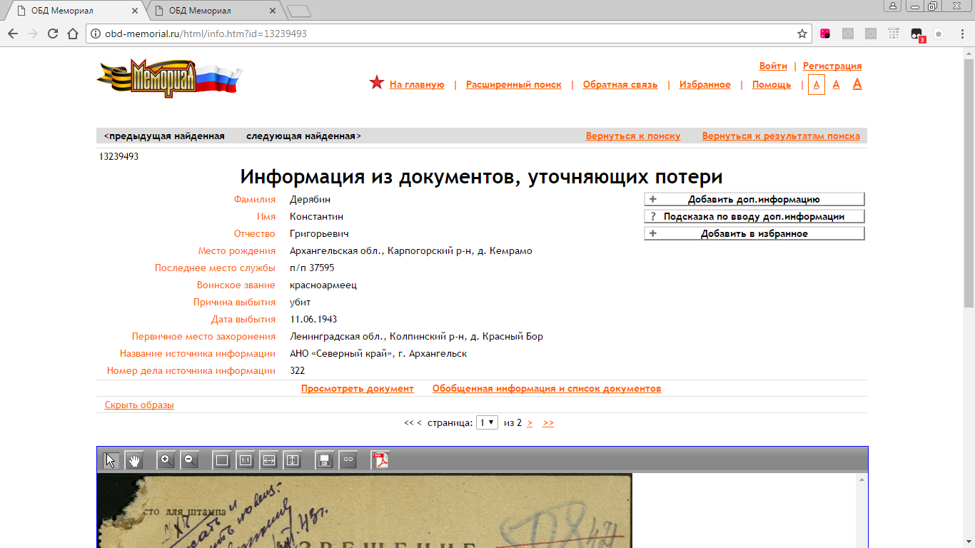This screenshot has width=975, height=548.
Task: Select the largest font size A
Action: pos(857,83)
